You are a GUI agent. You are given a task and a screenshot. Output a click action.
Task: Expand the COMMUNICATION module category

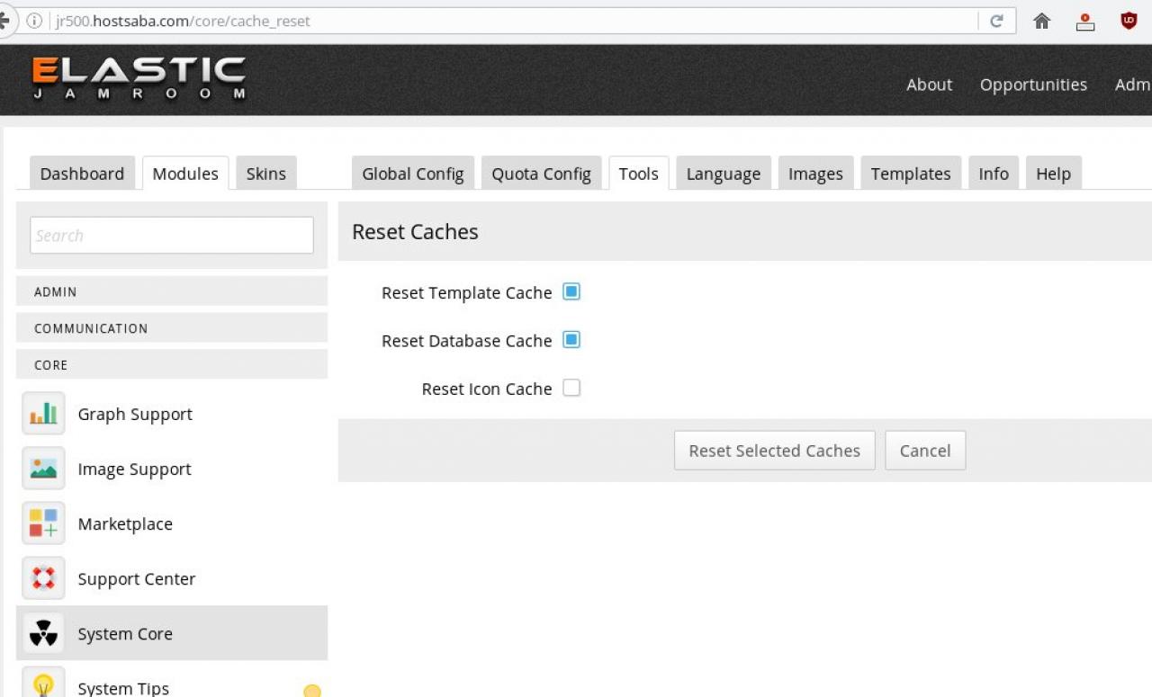tap(172, 328)
